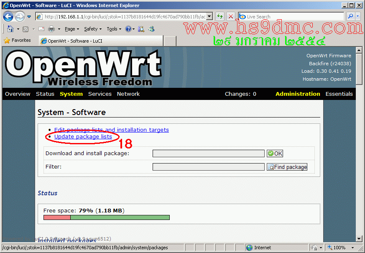Click the Backfire (r24038) firmware text
The width and height of the screenshot is (365, 253).
click(330, 64)
